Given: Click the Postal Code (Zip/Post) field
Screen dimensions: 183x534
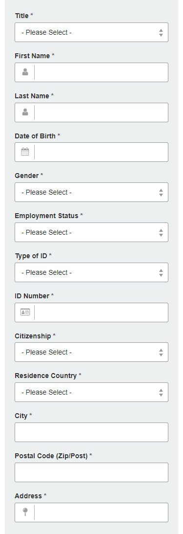Looking at the screenshot, I should click(92, 472).
